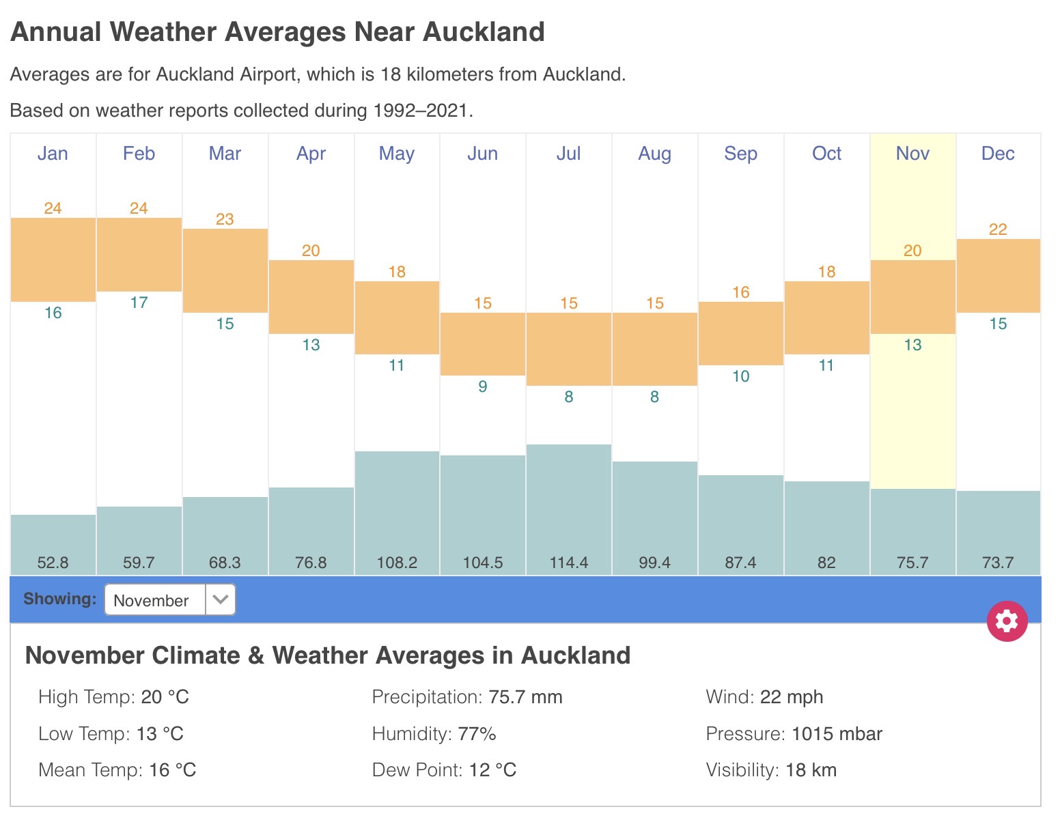Select the Sep month heading
Image resolution: width=1060 pixels, height=820 pixels.
click(740, 154)
